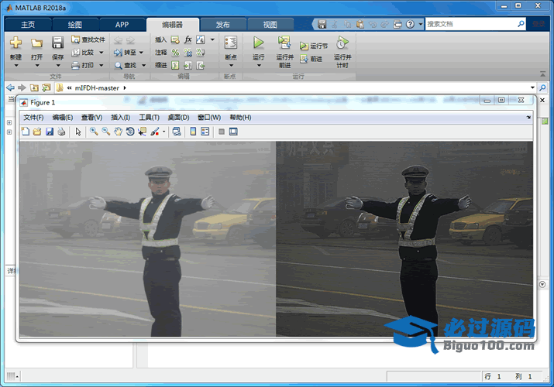Click the quick access save icon
This screenshot has width=554, height=387.
322,24
